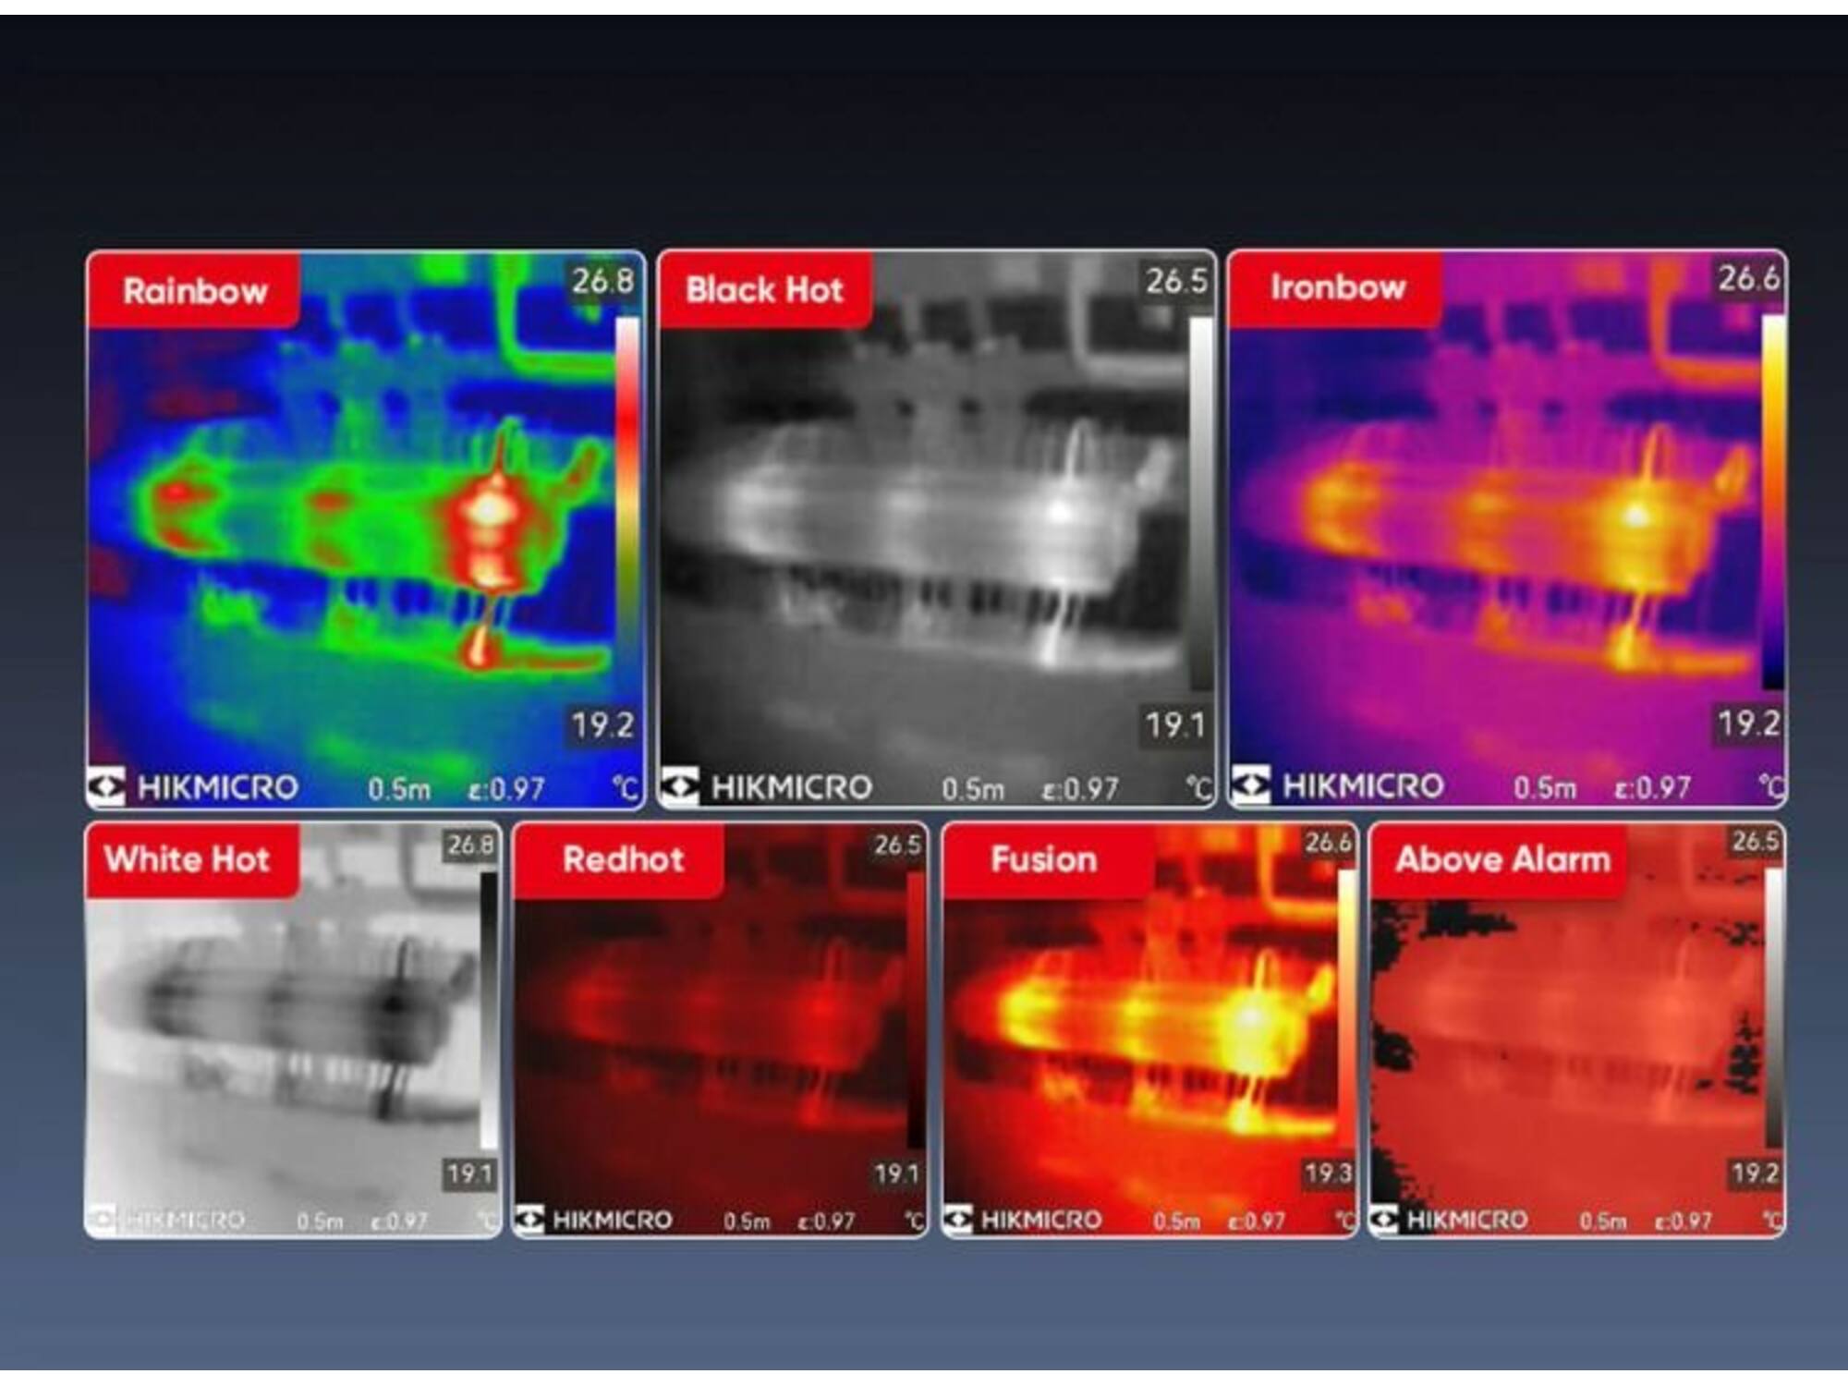Click the HIKMICRO logo in Black Hot image
1848x1386 pixels.
coord(767,787)
